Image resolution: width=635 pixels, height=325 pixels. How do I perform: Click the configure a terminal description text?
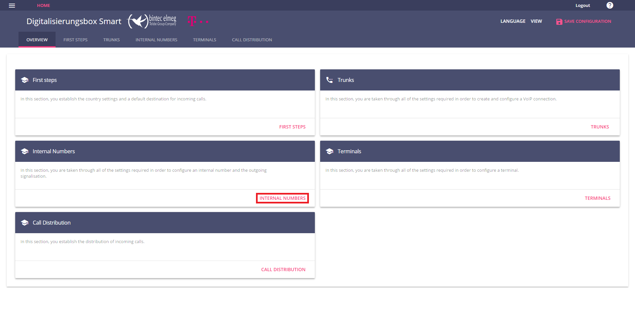point(422,170)
